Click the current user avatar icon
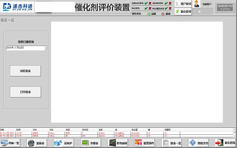237x148 pixels. pos(196,4)
